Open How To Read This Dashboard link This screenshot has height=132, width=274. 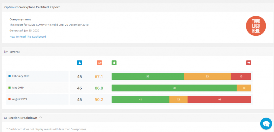(x=28, y=37)
